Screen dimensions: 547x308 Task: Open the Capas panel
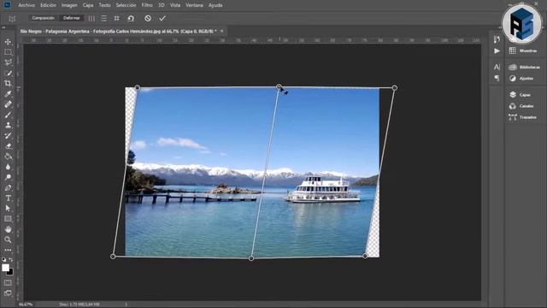520,95
